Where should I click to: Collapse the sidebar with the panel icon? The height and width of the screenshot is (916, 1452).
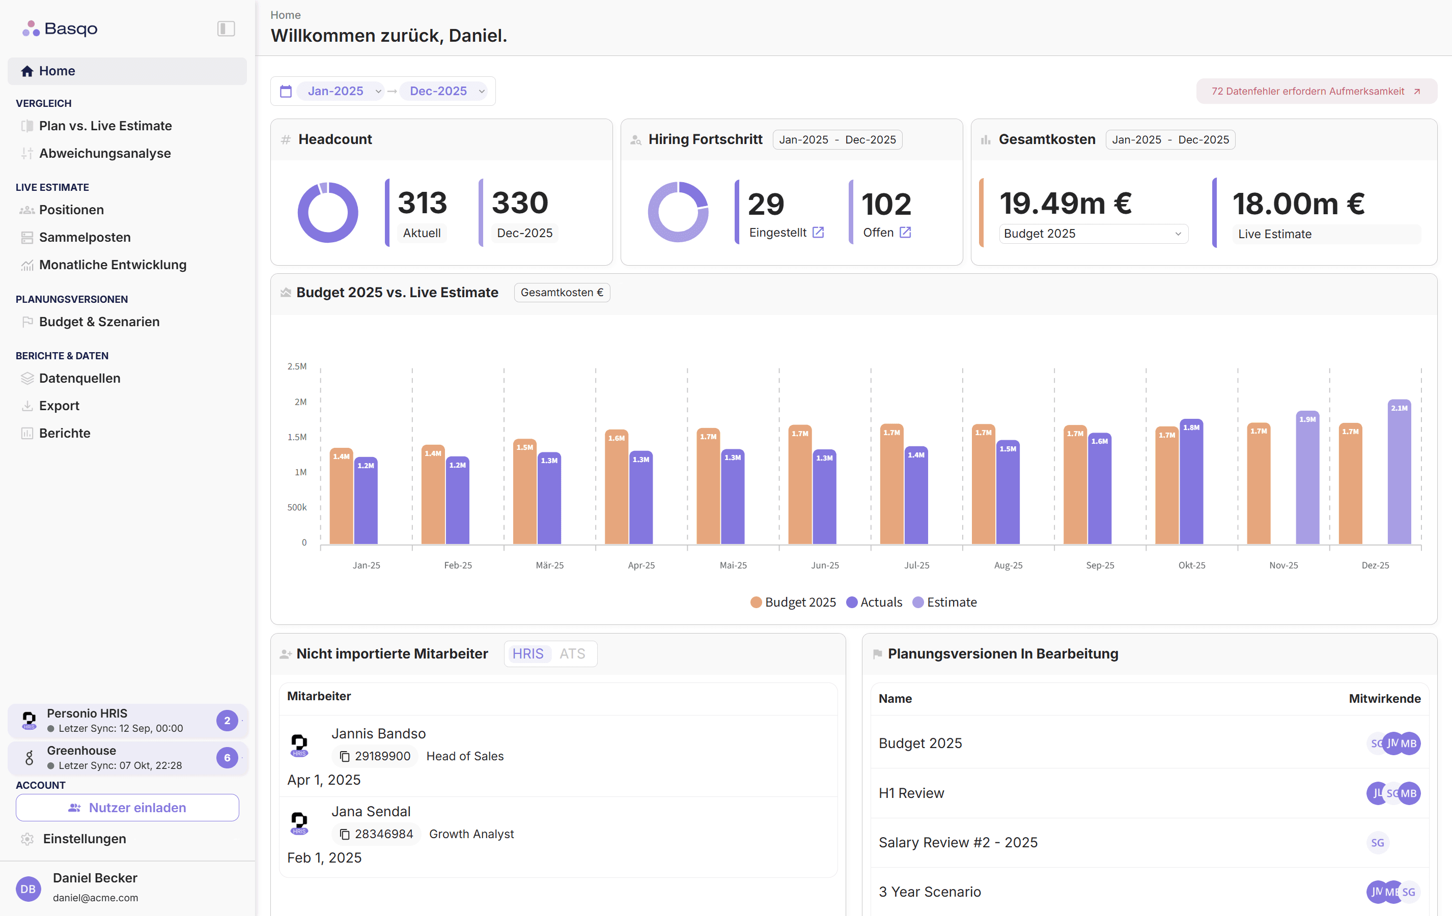(226, 28)
